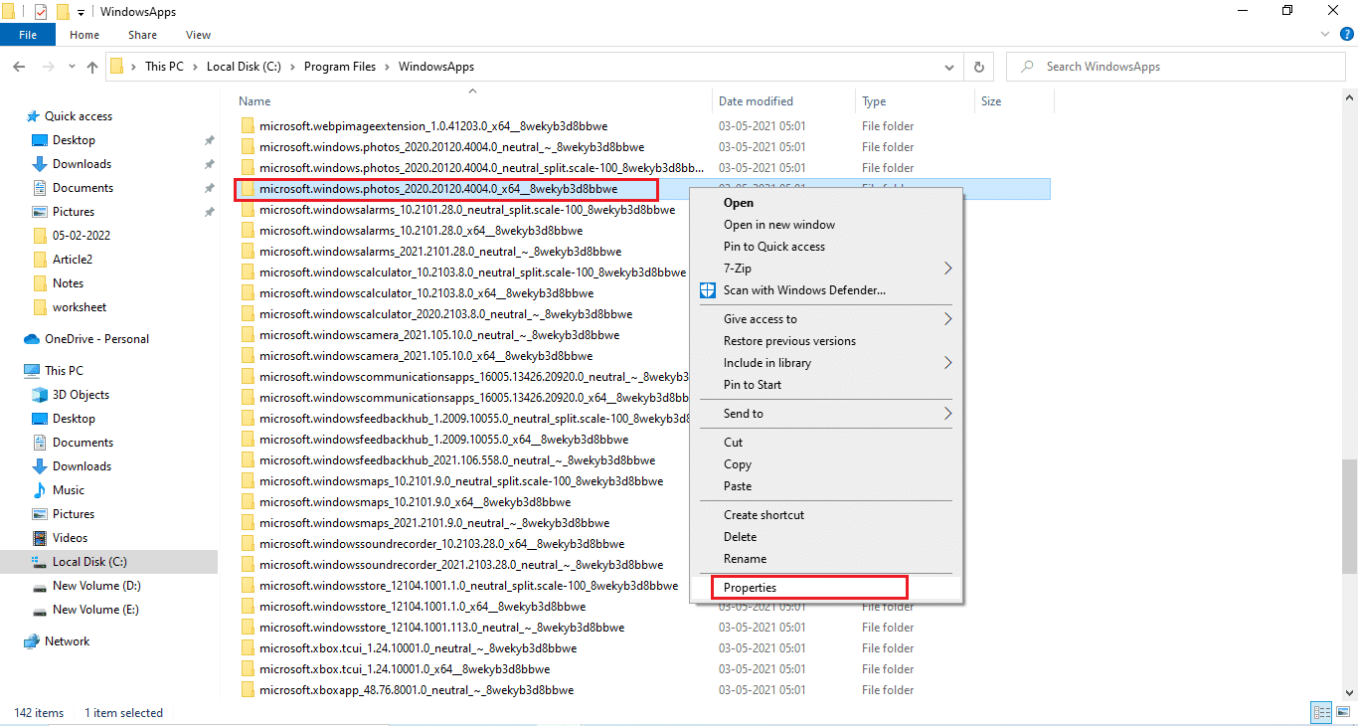The width and height of the screenshot is (1358, 726).
Task: Click the Properties icon on Quick Access Toolbar
Action: 42,11
